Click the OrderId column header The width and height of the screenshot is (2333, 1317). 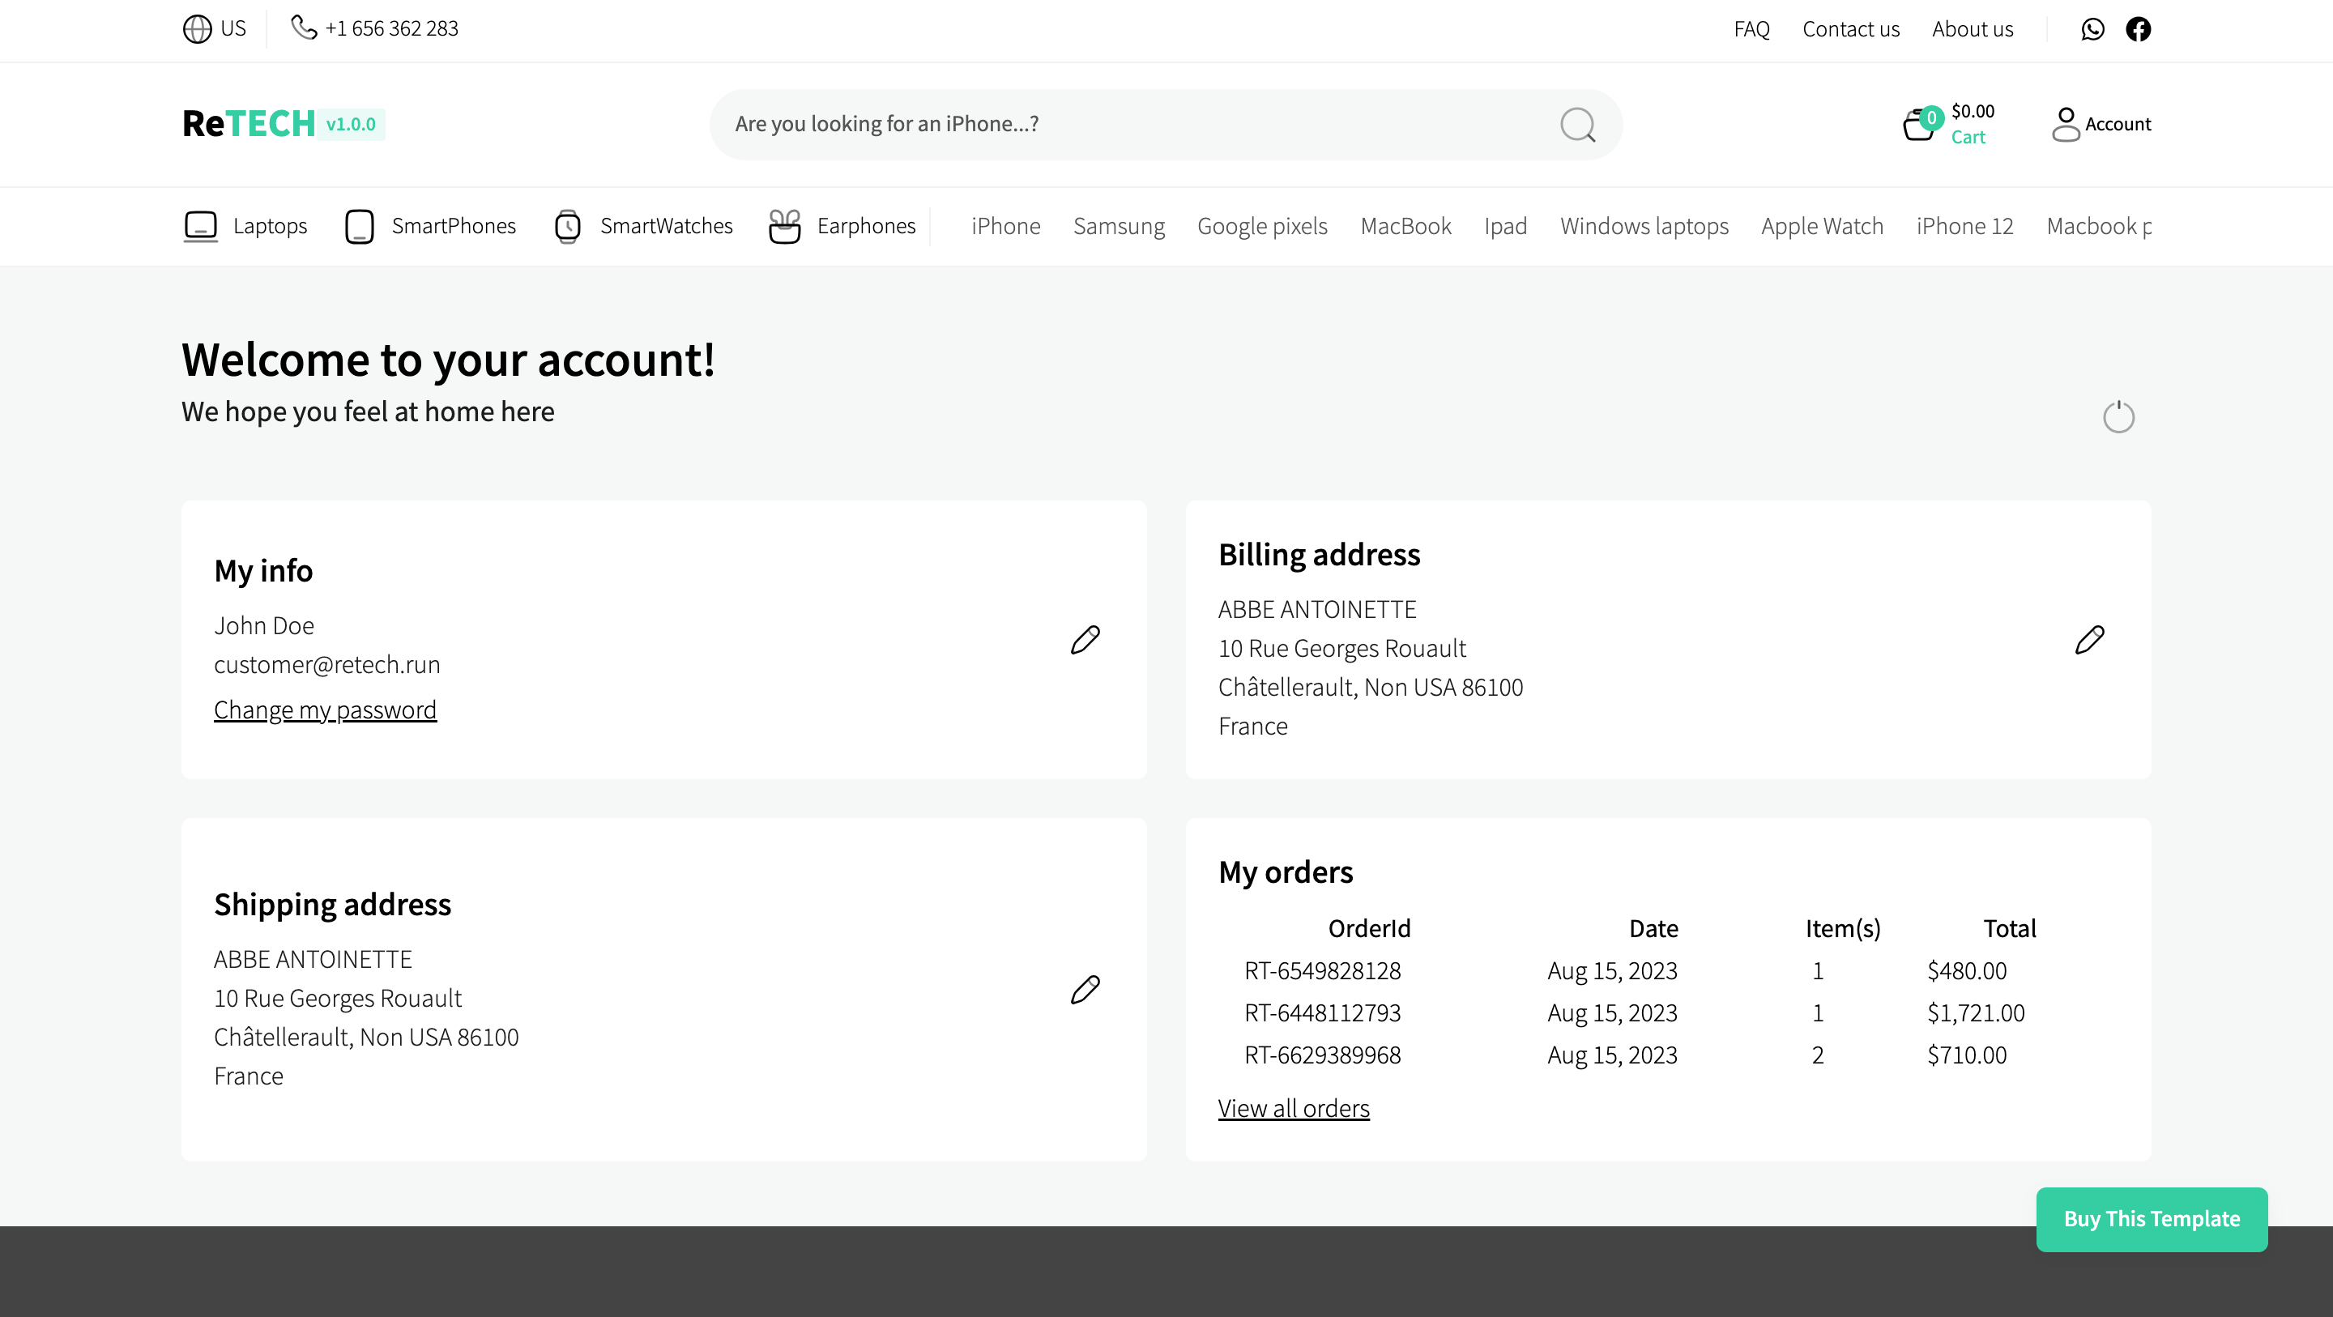click(1369, 928)
